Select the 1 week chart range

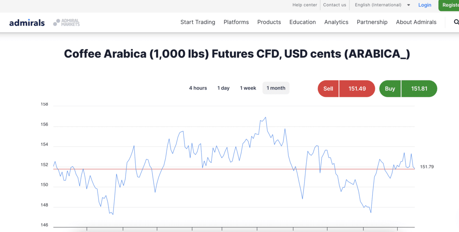coord(248,88)
